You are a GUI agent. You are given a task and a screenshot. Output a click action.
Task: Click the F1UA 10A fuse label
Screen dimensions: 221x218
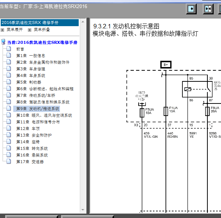(174, 110)
